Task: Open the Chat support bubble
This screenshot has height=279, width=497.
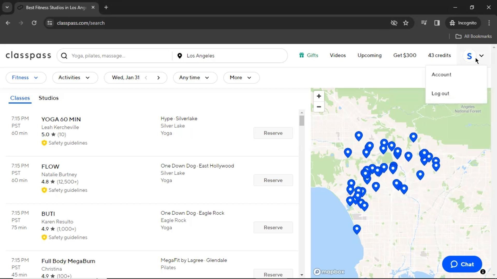Action: (x=462, y=264)
